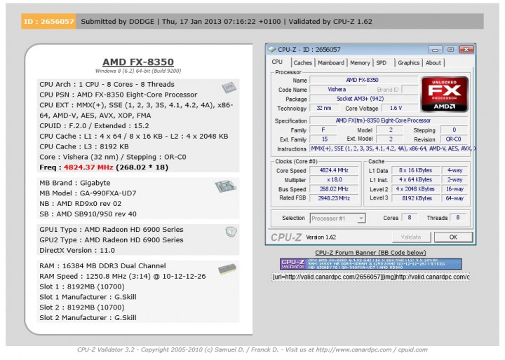Click the L1 Inst. value 4 x 64 KBytes
Viewport: 505px width, 360px height.
point(415,179)
